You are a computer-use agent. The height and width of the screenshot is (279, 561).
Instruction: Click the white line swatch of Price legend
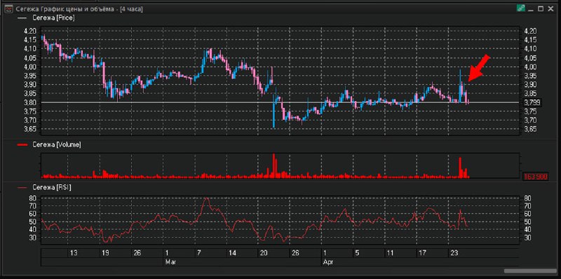(x=22, y=18)
